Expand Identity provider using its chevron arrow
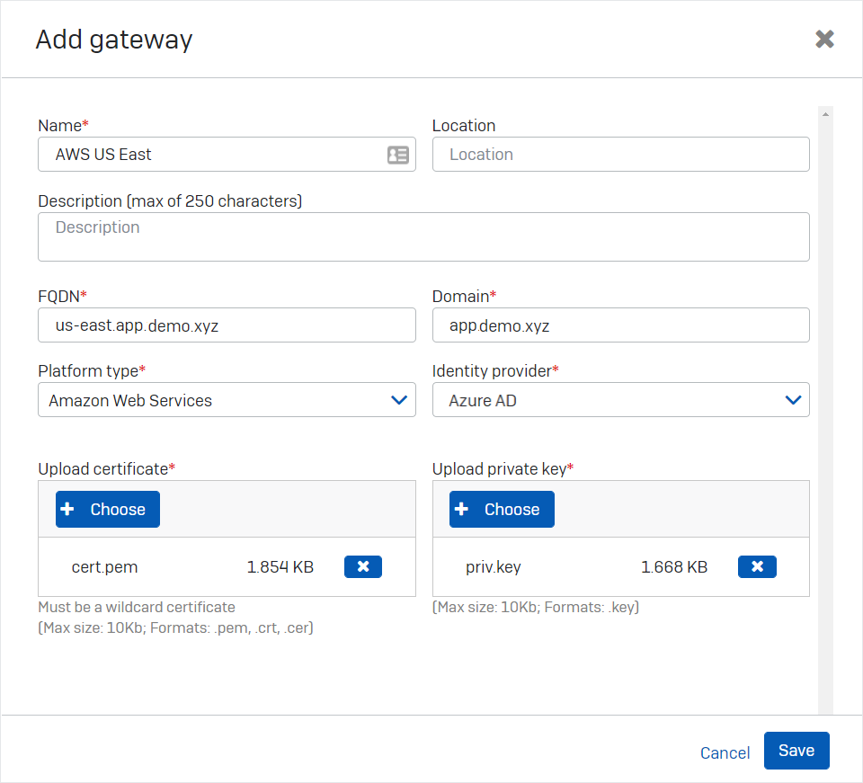Image resolution: width=863 pixels, height=783 pixels. 792,400
